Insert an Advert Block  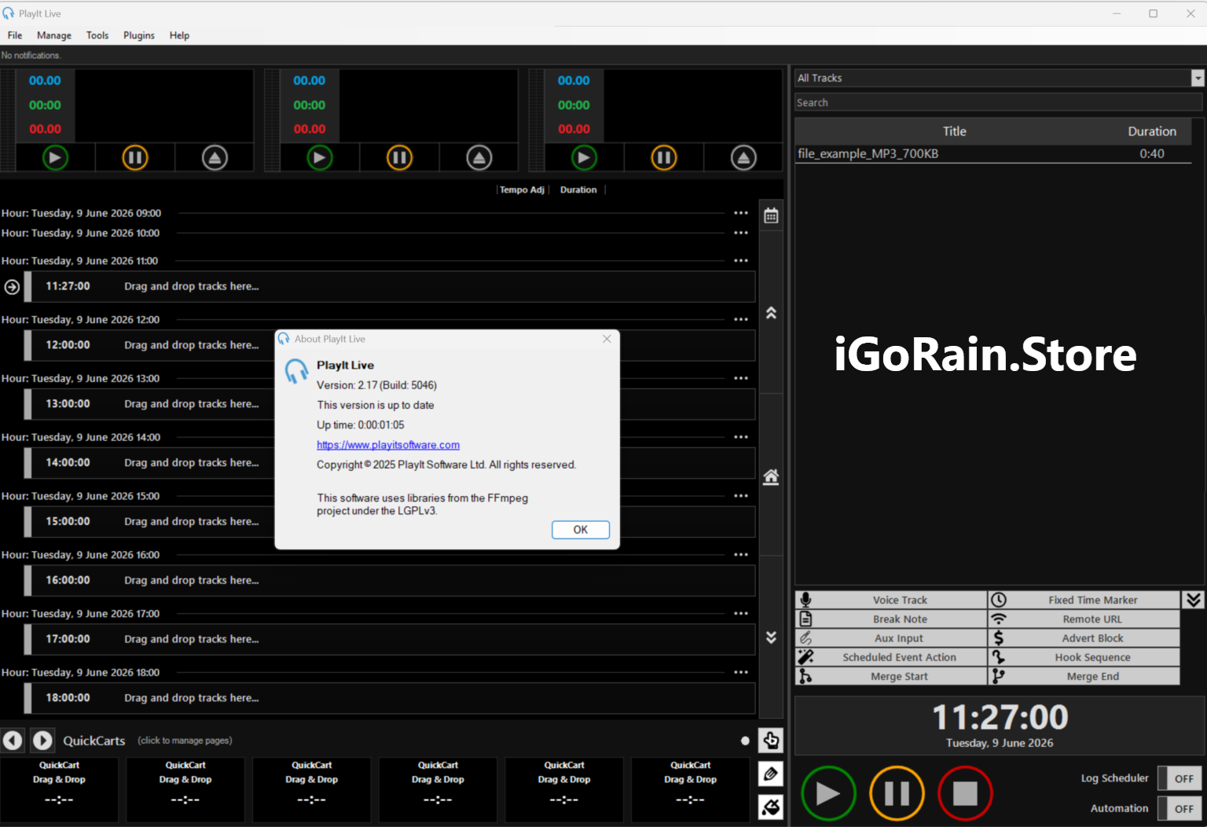1084,638
